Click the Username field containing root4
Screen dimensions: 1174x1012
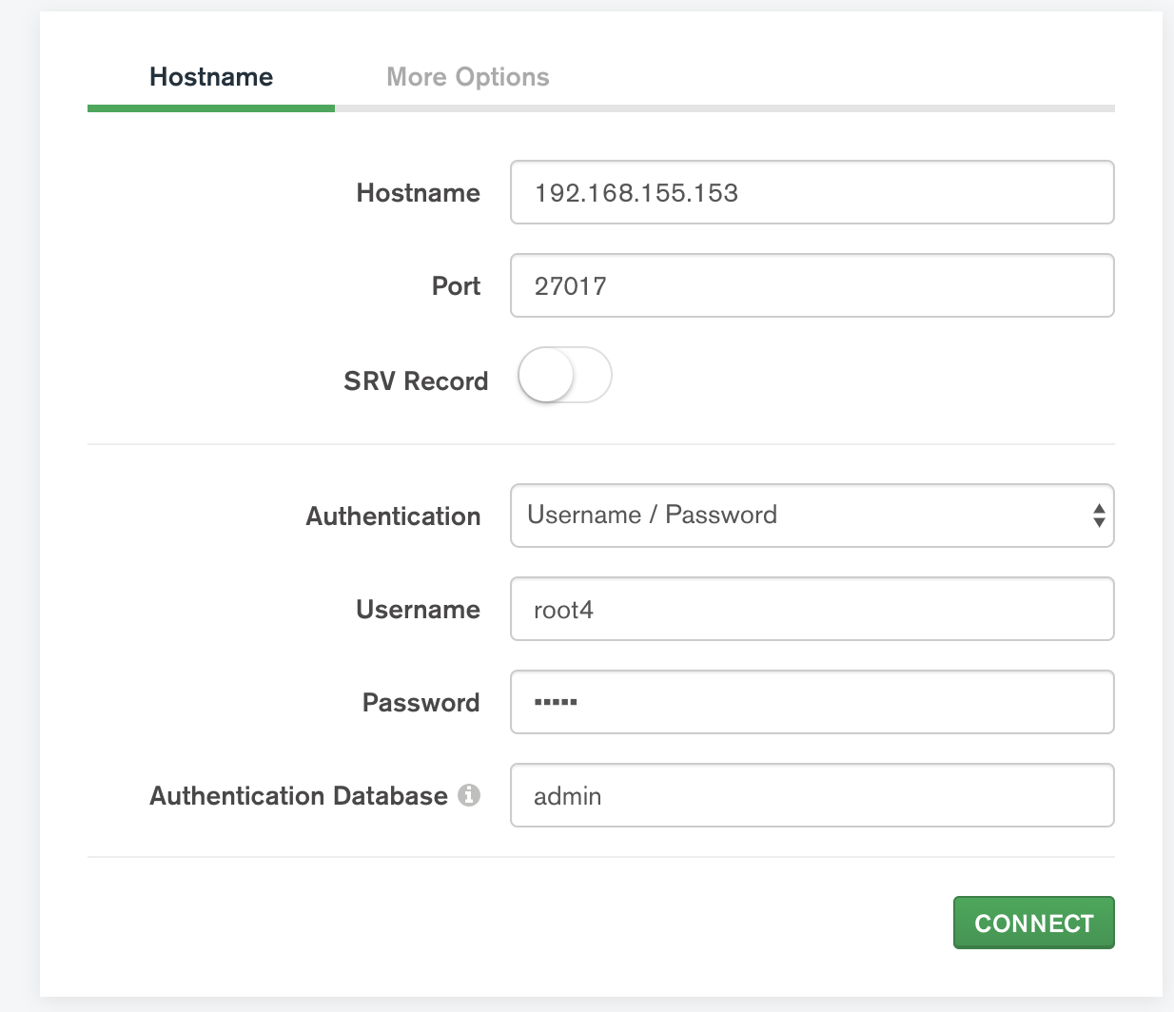812,610
